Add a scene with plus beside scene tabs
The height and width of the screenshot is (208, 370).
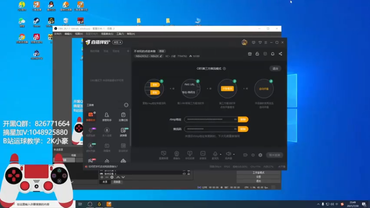128,51
